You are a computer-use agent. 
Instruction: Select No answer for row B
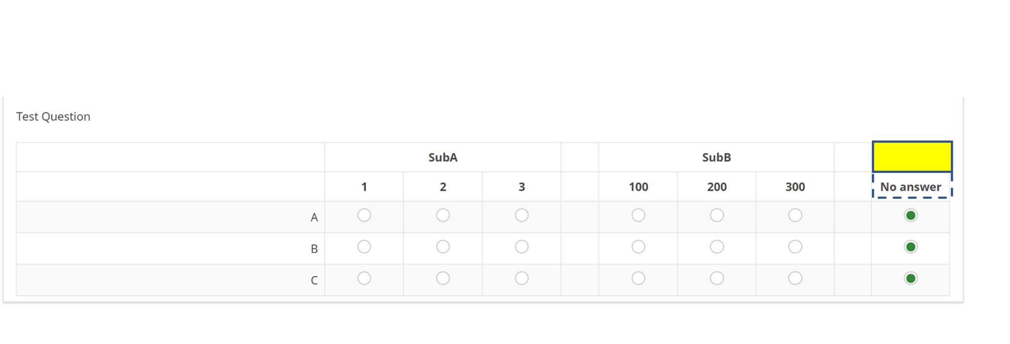click(x=910, y=247)
